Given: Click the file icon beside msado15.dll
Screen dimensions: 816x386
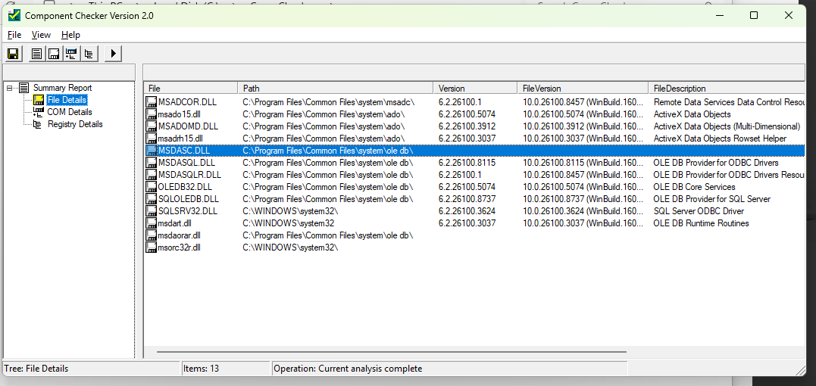Looking at the screenshot, I should click(x=152, y=114).
